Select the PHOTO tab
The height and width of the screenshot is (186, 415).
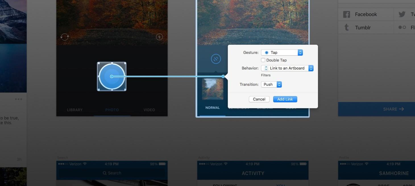coord(112,110)
